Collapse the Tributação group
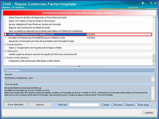The image size is (159, 119). pyautogui.click(x=5, y=51)
